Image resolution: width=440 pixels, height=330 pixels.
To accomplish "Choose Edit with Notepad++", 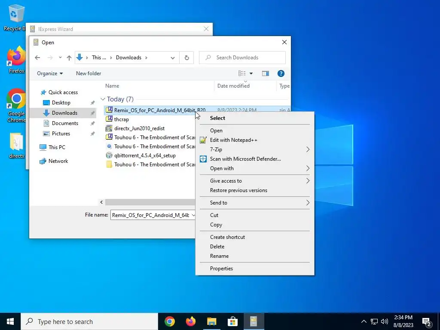I will tap(255, 140).
